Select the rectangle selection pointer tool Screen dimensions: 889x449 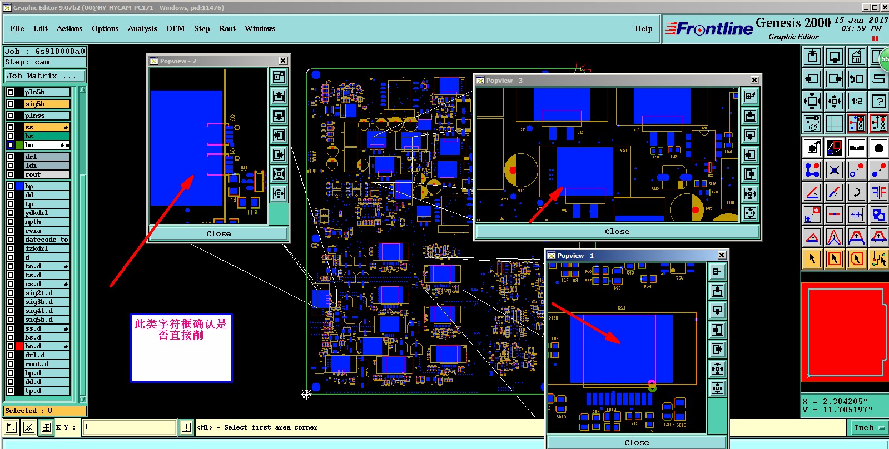(835, 259)
